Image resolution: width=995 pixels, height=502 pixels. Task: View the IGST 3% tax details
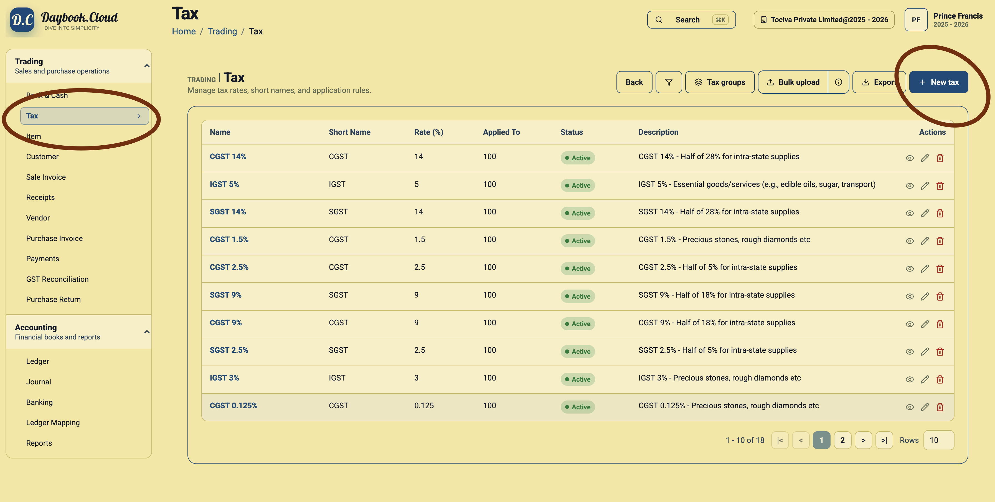point(910,379)
